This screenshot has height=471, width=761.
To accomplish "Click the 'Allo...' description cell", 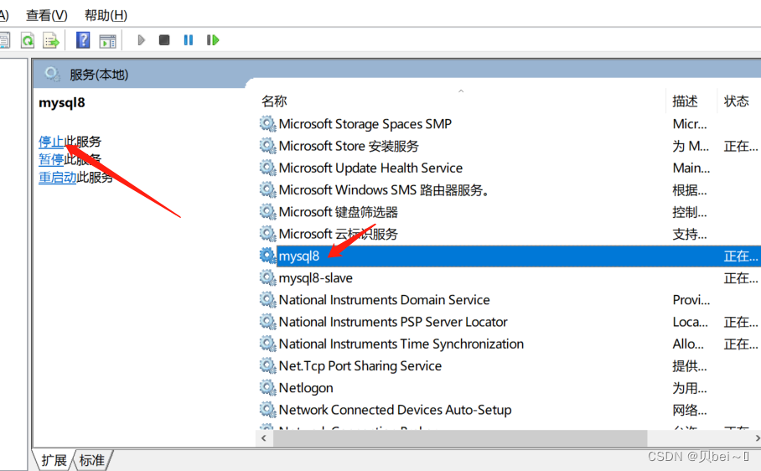I will pyautogui.click(x=688, y=344).
